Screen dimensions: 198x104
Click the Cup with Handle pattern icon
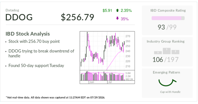pos(167,82)
